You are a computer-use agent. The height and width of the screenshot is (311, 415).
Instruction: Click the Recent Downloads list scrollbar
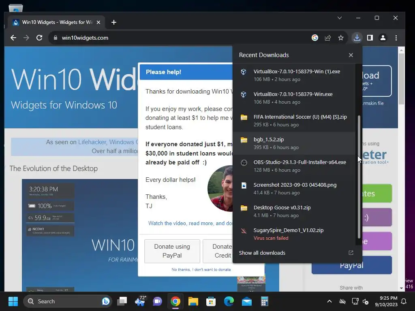[359, 177]
